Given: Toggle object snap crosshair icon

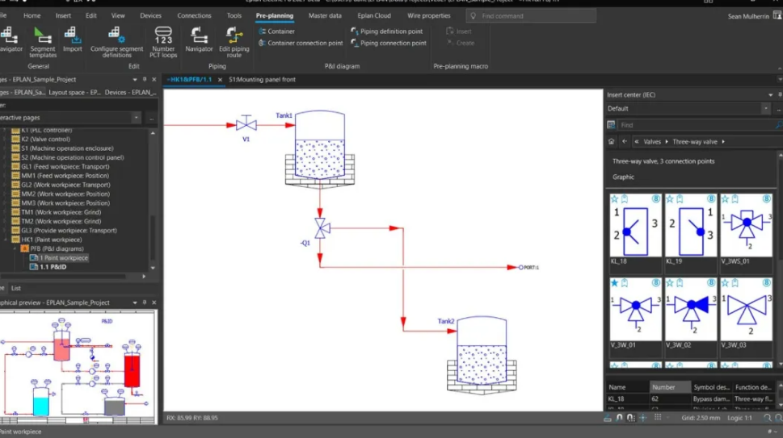Looking at the screenshot, I should click(x=643, y=418).
